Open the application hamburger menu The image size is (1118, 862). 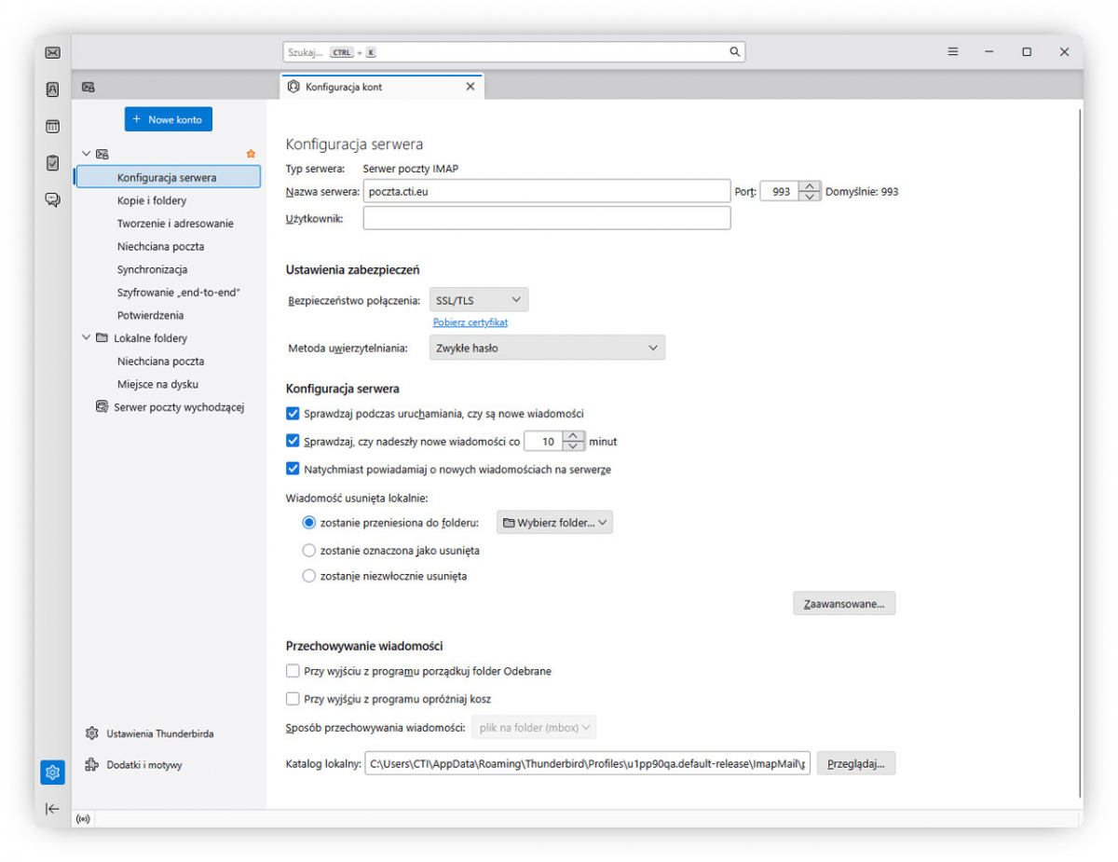952,51
